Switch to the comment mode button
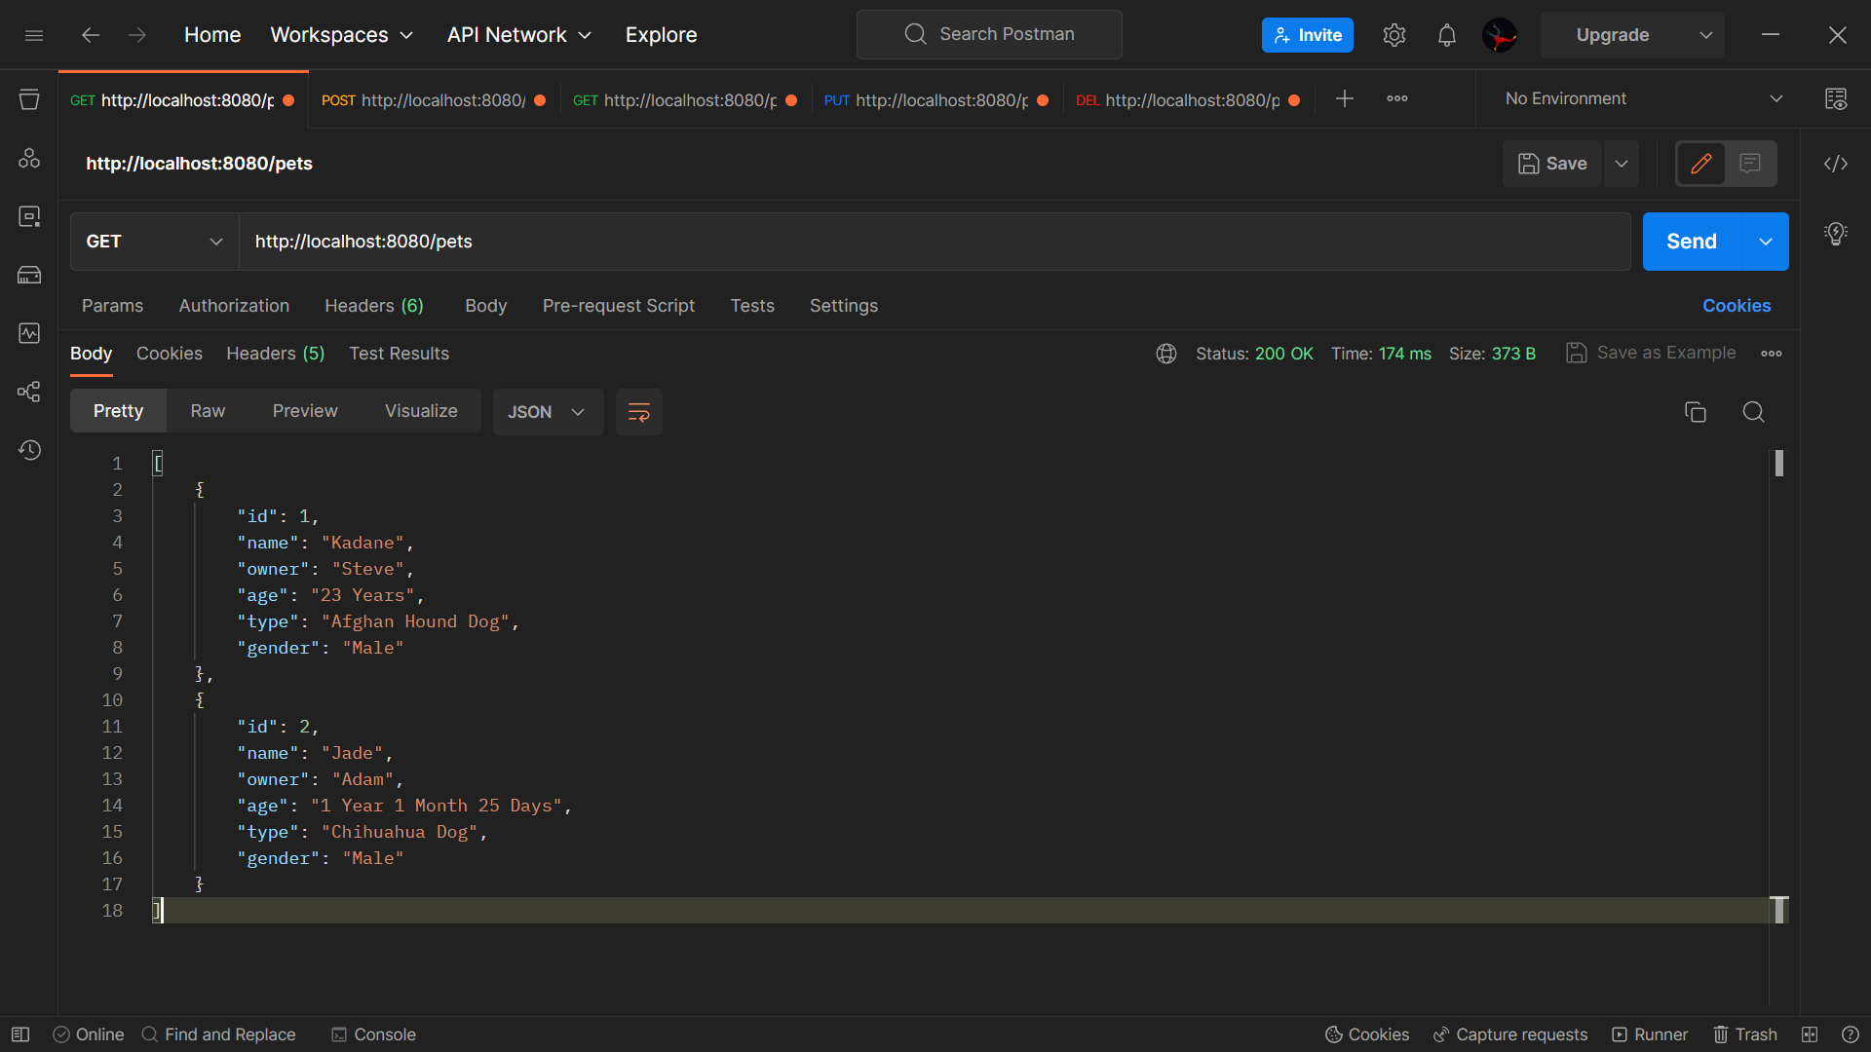 pos(1750,164)
